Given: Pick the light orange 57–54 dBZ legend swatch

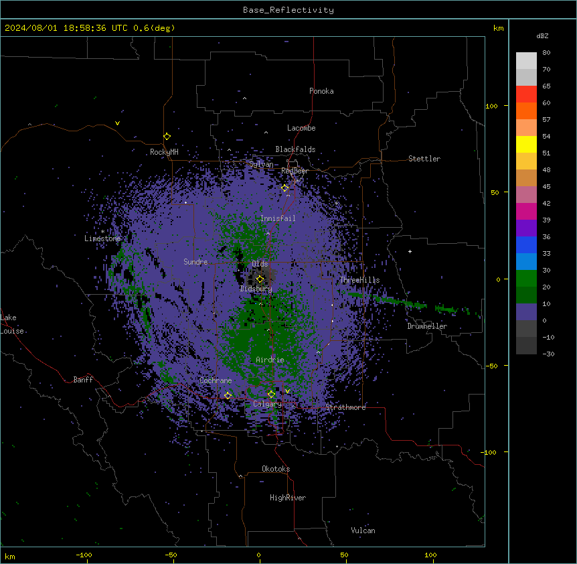Looking at the screenshot, I should [526, 128].
